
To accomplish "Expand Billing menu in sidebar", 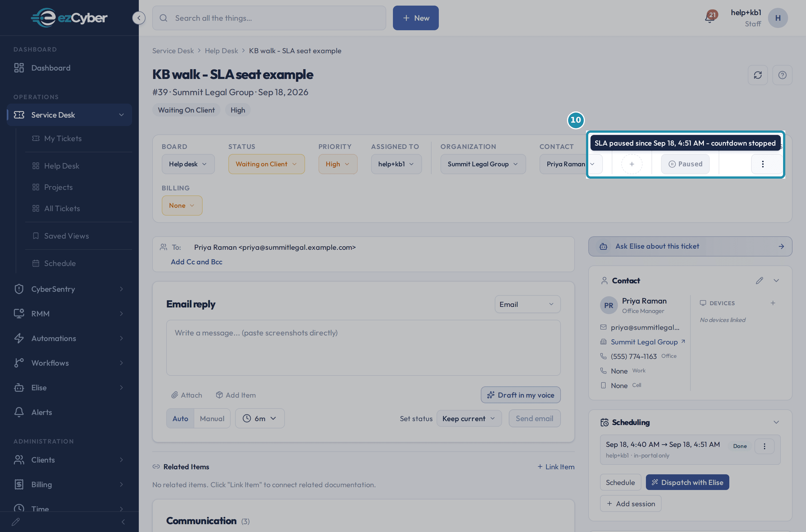I will point(69,484).
